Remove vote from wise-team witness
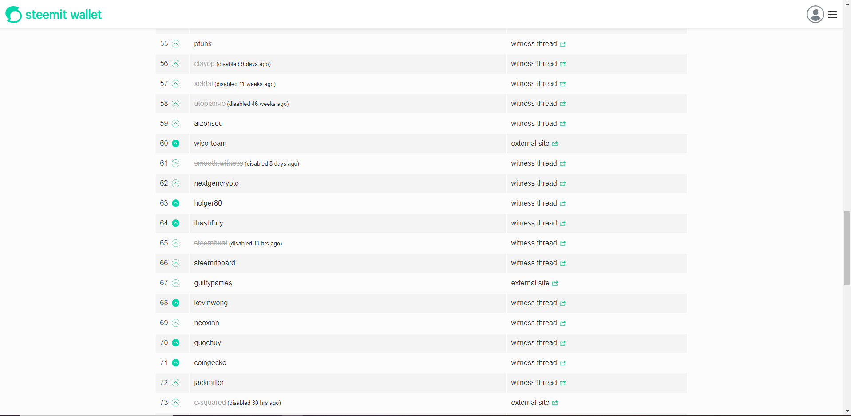The image size is (851, 416). 176,144
